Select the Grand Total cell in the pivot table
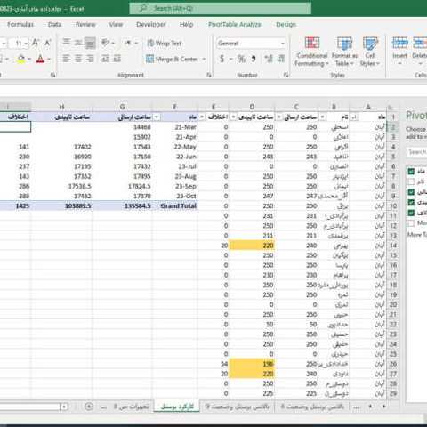Viewport: 427px width, 427px height. (175, 205)
